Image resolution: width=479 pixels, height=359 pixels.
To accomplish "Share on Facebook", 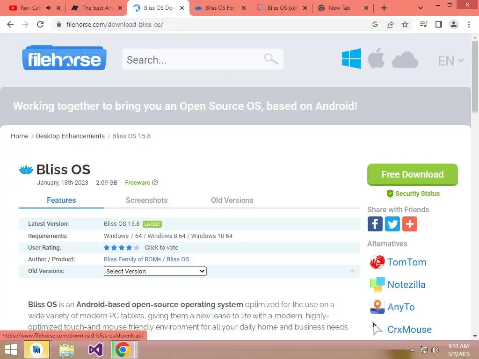I will (375, 224).
